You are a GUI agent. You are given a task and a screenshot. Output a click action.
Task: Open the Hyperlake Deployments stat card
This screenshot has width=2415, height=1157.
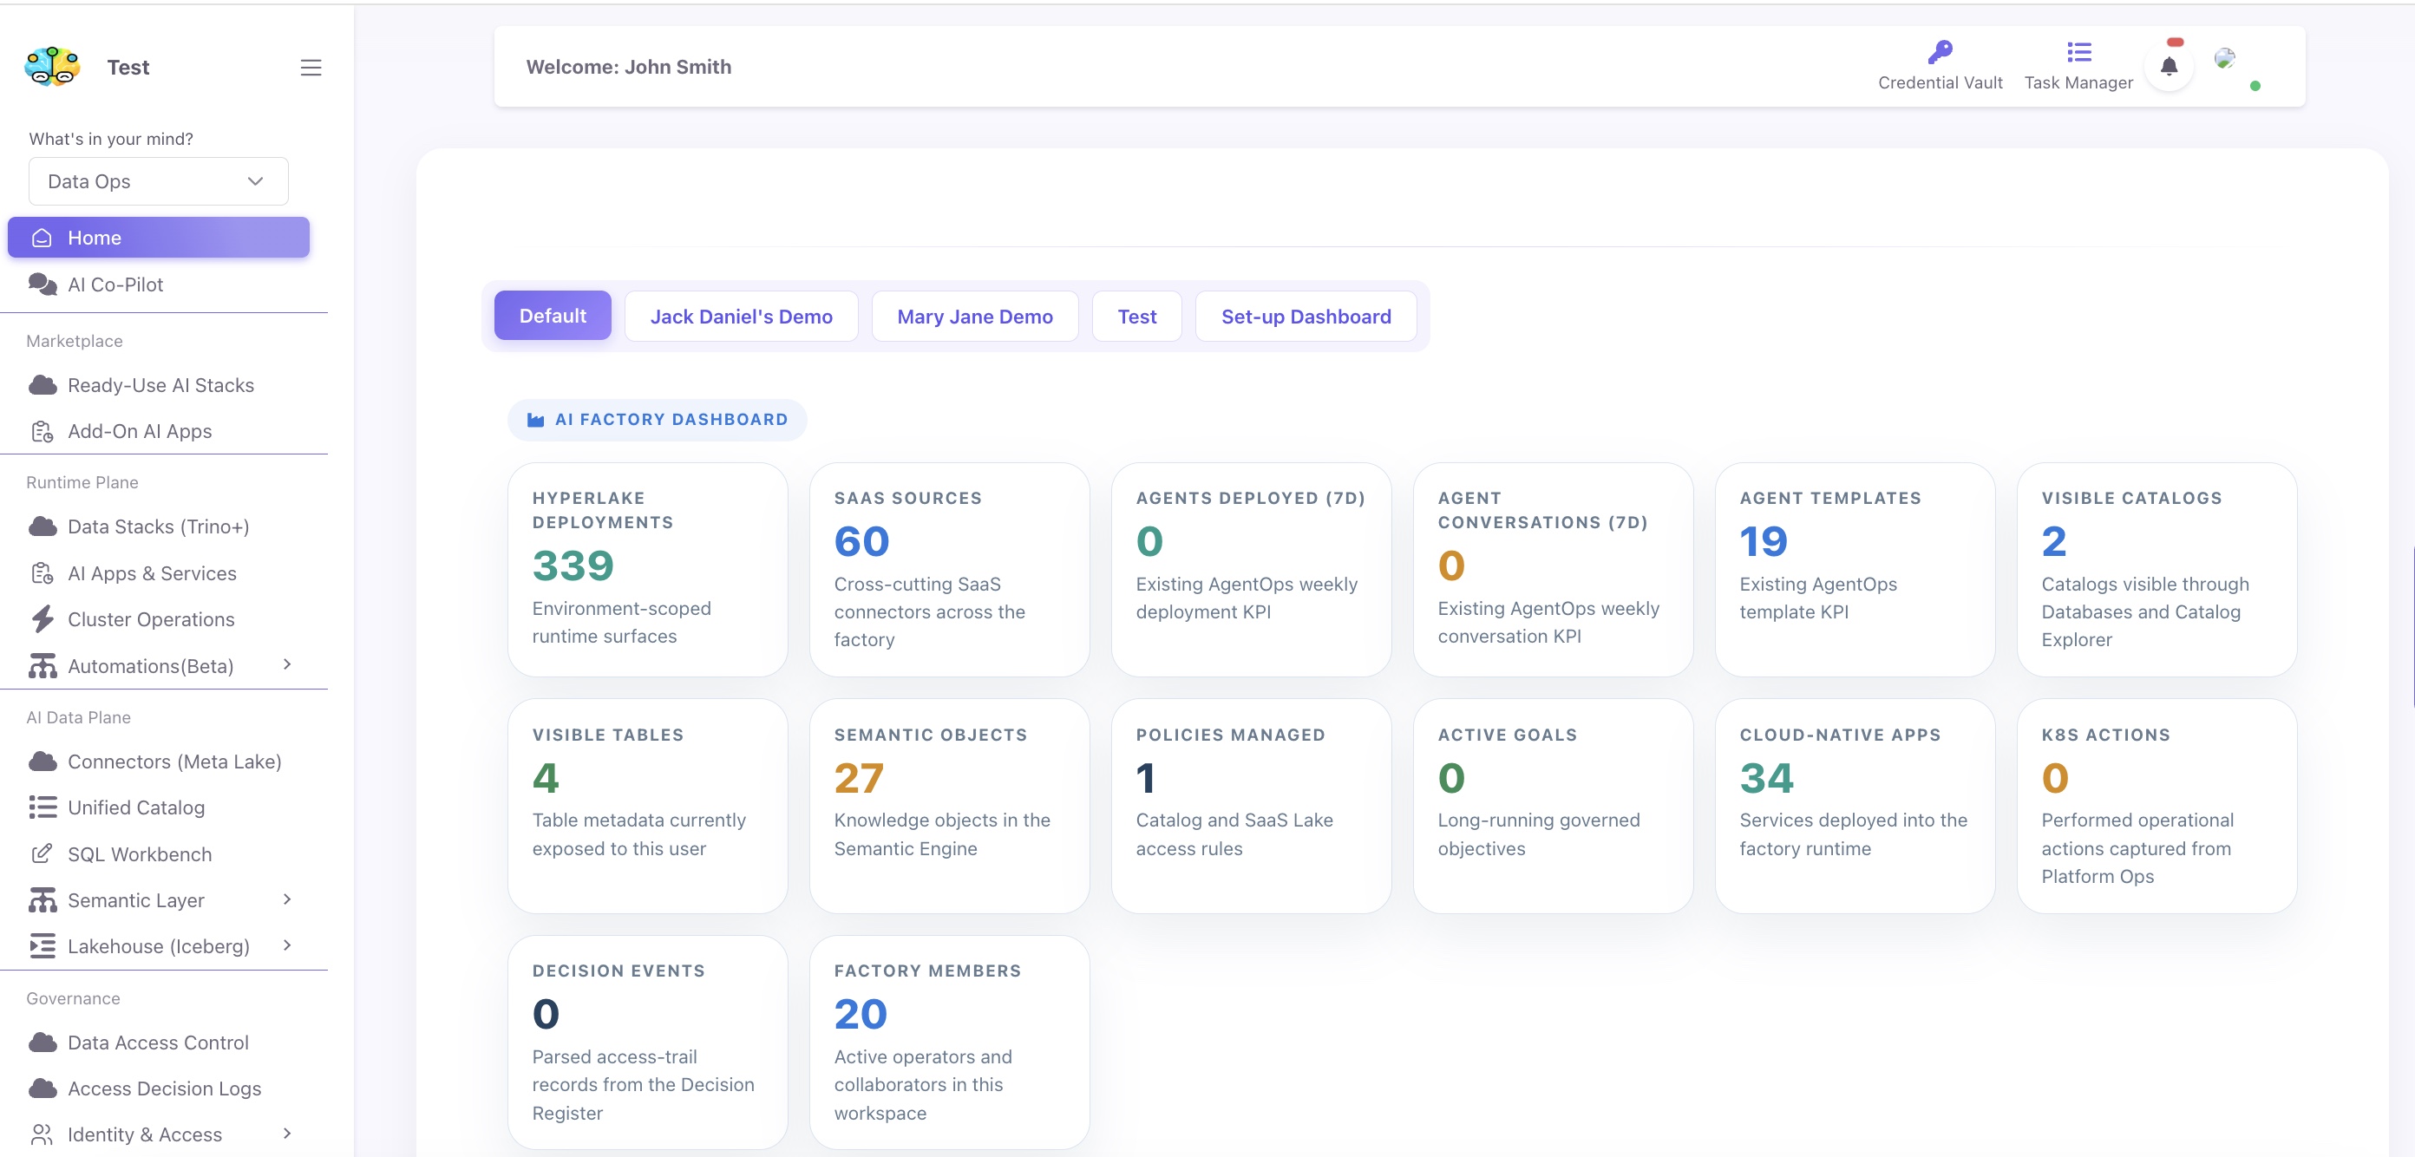[647, 569]
